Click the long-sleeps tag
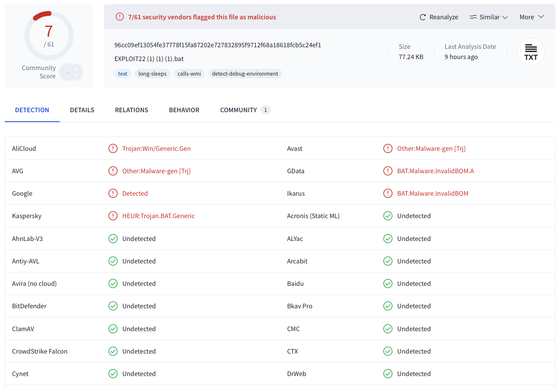Screen dimensions: 560x389 point(152,74)
